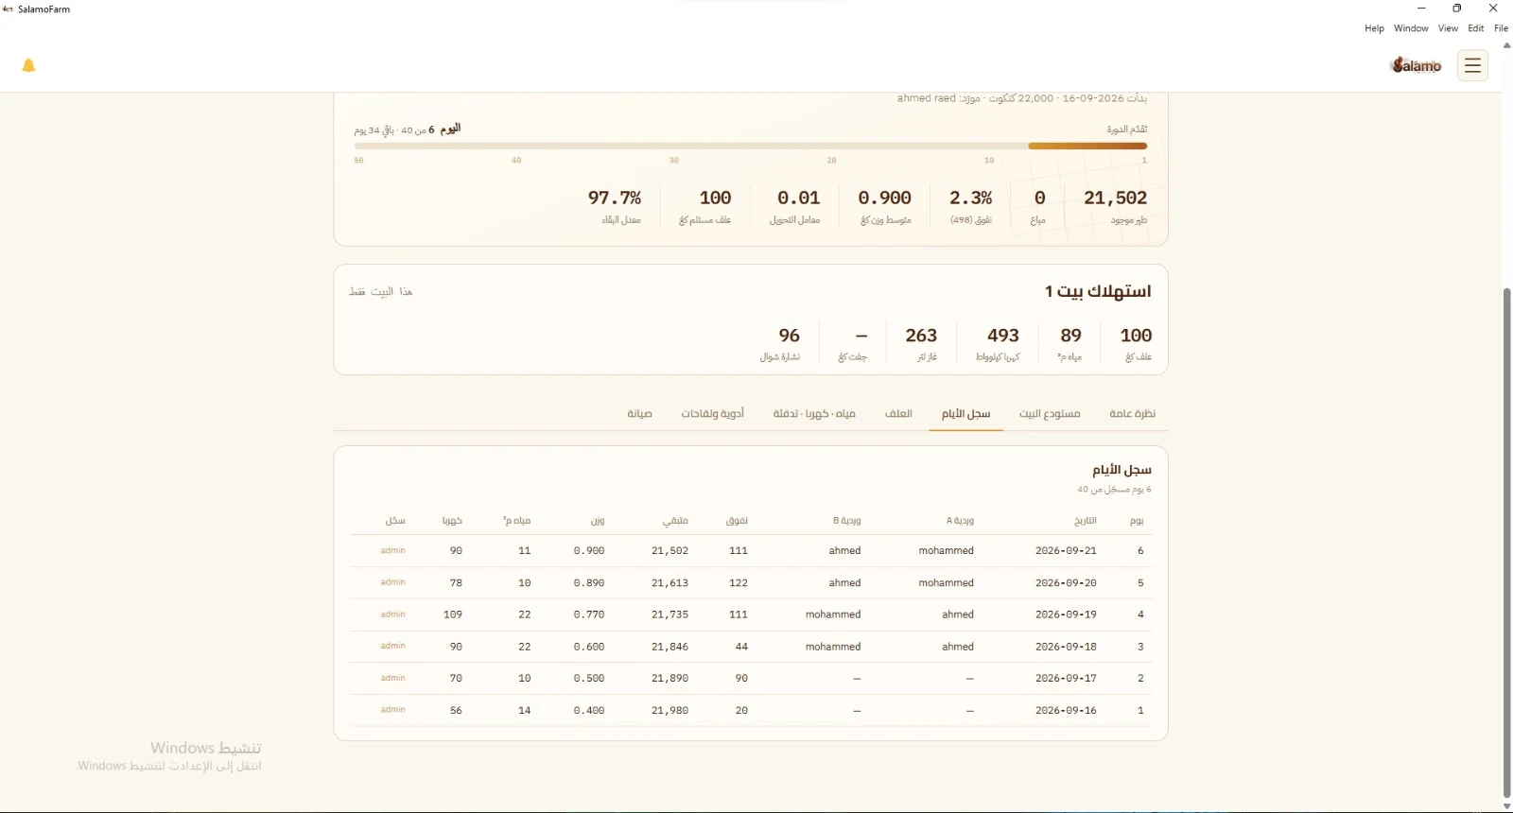Click the 89 water consumption value
The height and width of the screenshot is (813, 1513).
[1070, 336]
